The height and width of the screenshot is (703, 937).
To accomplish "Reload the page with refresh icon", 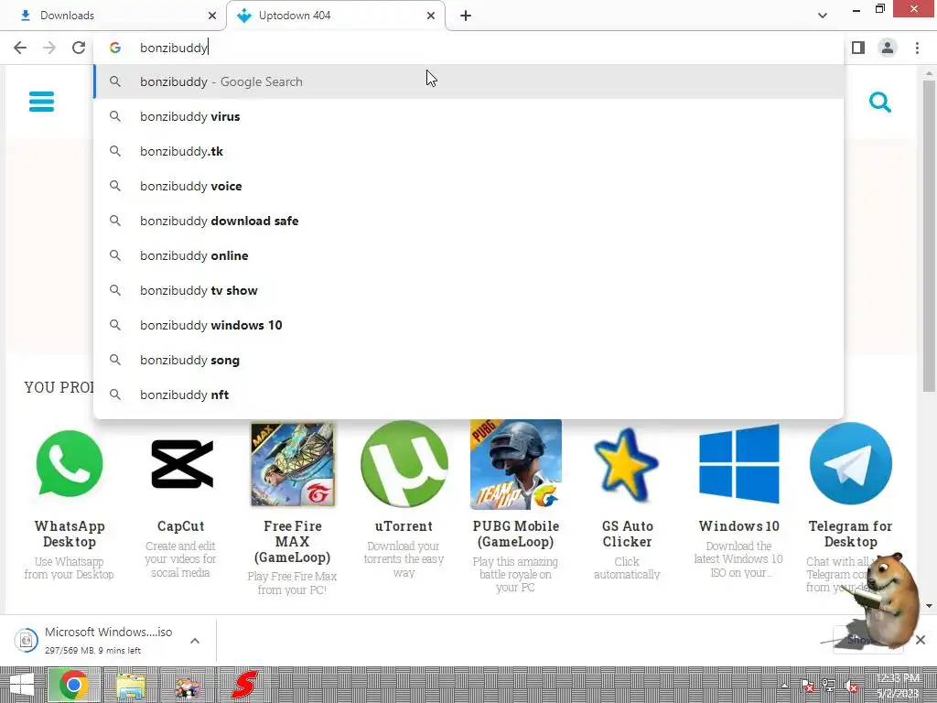I will tap(79, 48).
